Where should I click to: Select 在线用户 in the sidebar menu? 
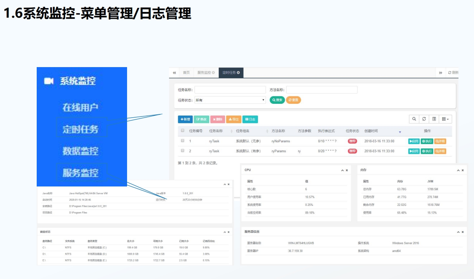tap(80, 107)
